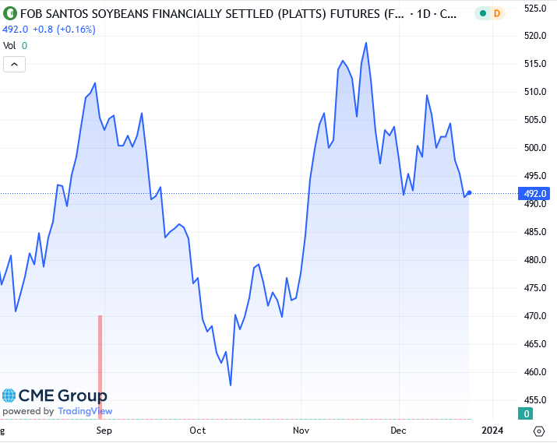Click the Dec label on time axis
Viewport: 557px width, 443px height.
399,430
